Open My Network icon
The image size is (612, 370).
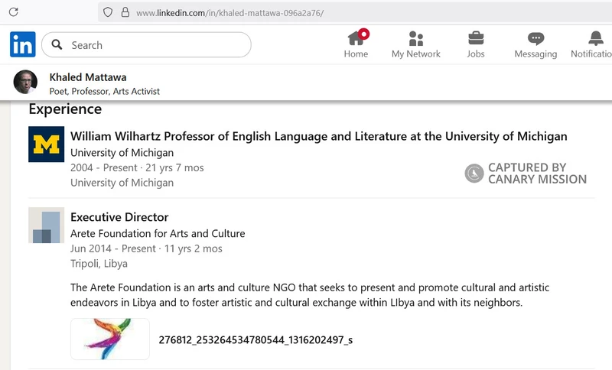tap(415, 38)
